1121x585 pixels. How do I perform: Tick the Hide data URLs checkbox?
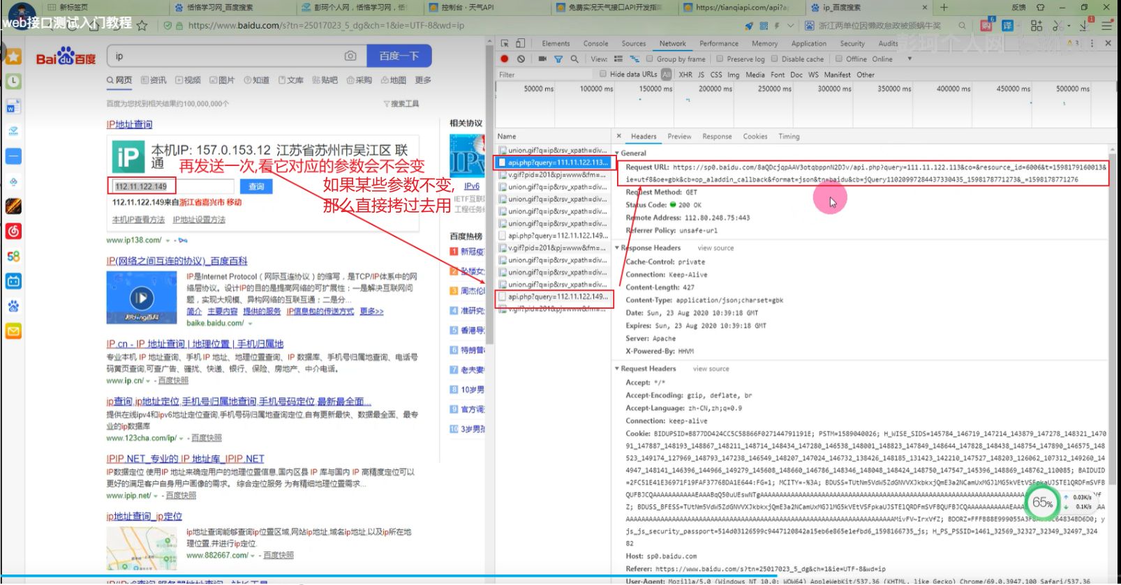(603, 74)
